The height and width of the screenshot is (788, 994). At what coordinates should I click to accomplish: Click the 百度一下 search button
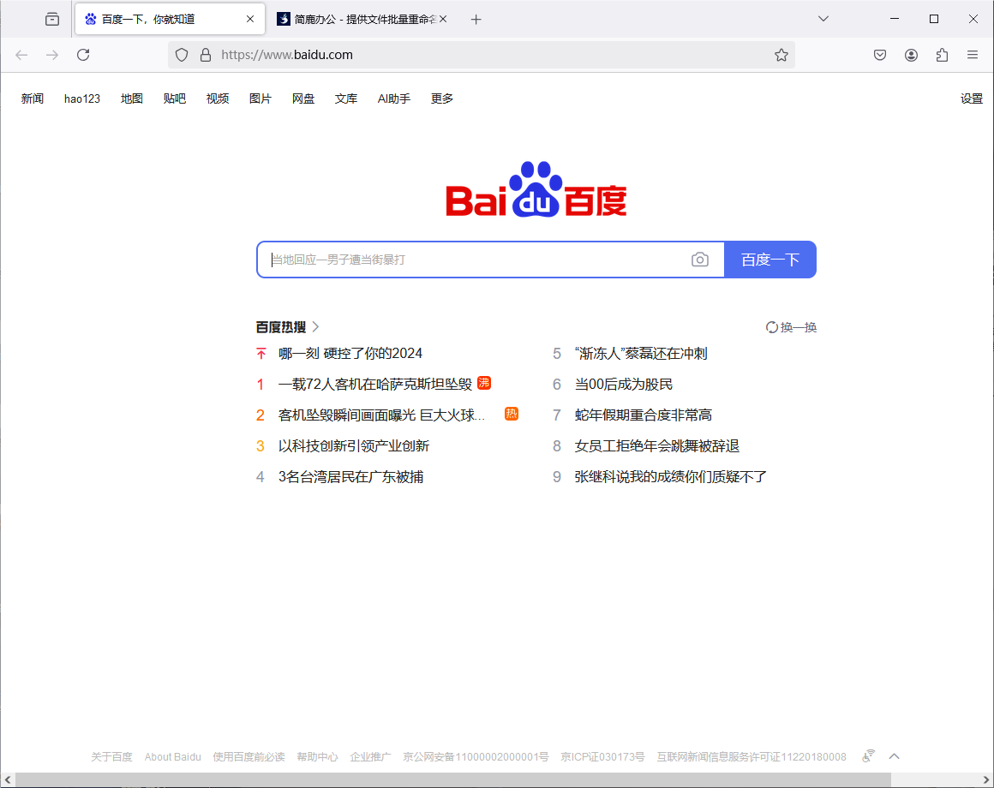click(769, 260)
